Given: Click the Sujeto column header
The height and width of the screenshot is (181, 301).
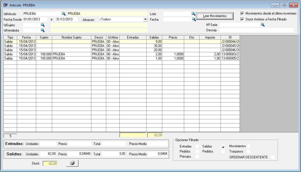Looking at the screenshot, I should [44, 37].
